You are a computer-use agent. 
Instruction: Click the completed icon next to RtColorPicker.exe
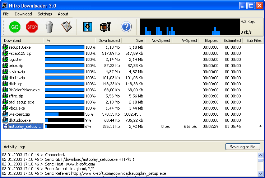point(5,90)
